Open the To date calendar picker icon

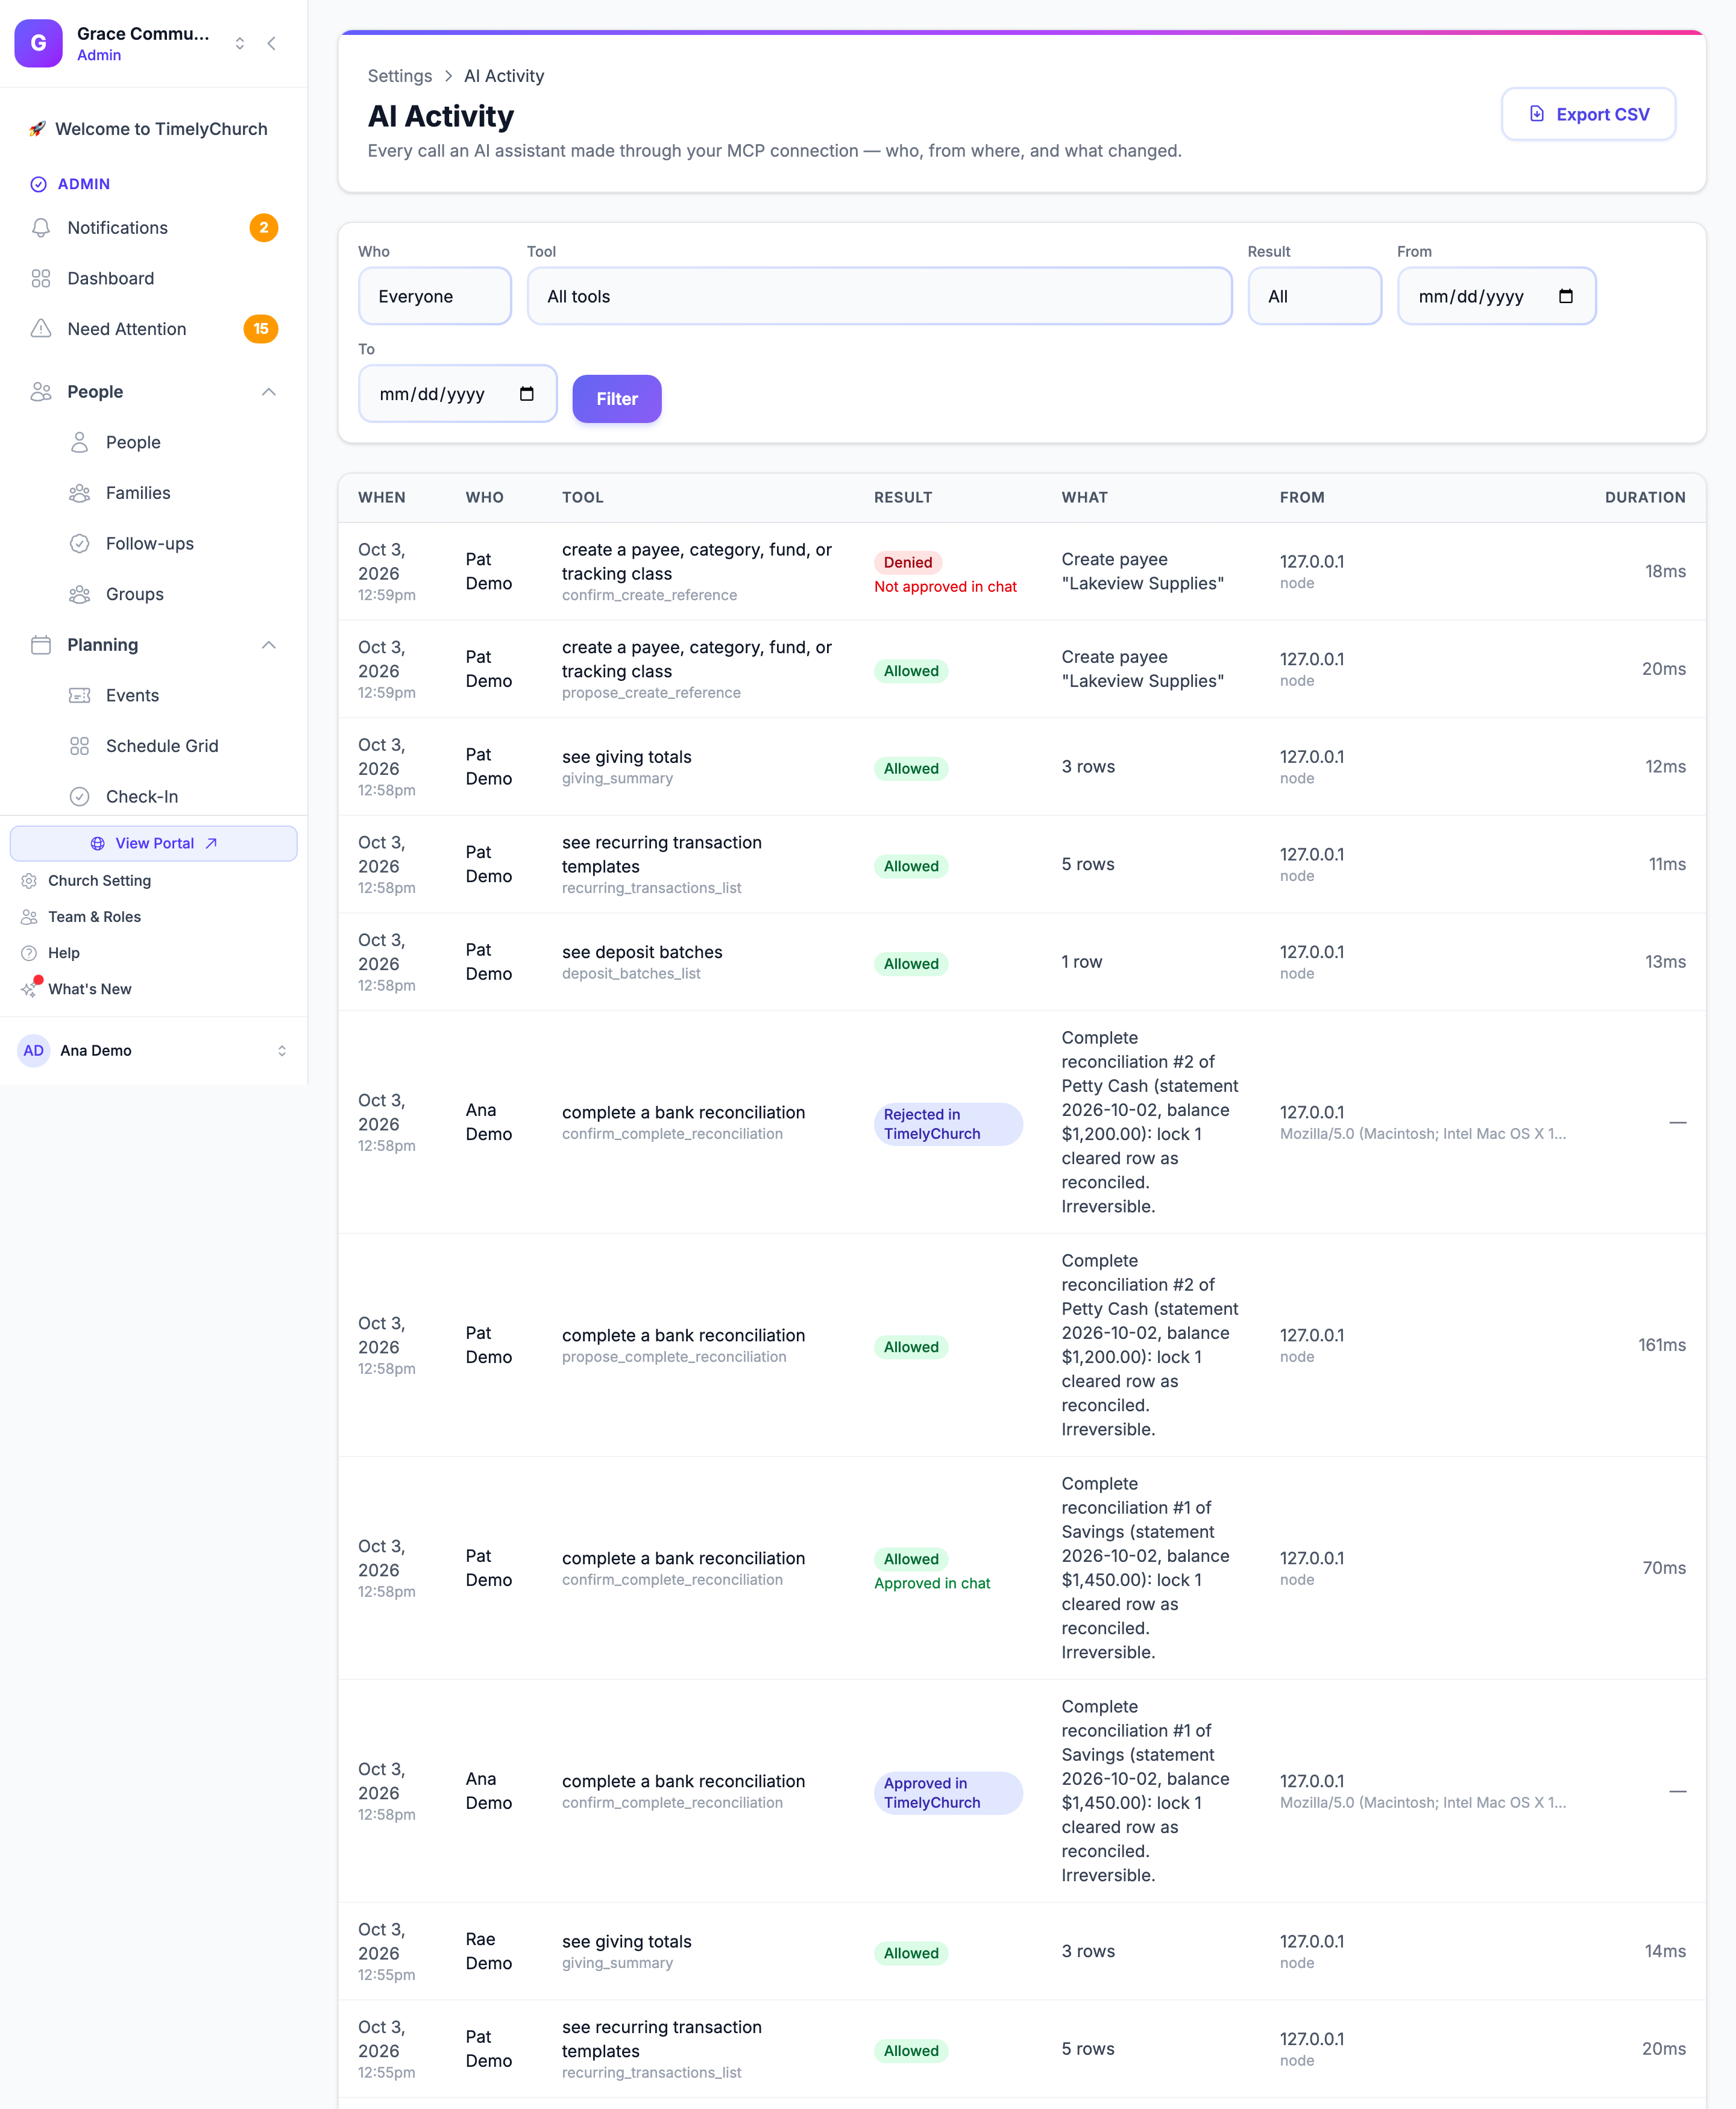[x=527, y=394]
